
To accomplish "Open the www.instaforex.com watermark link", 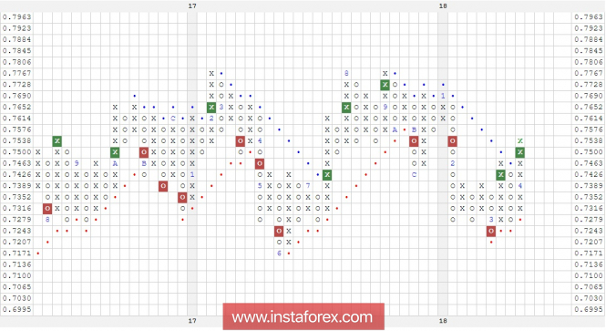I will click(303, 316).
